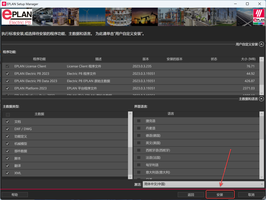Uncheck the 文档 master data type
Viewport: 266px width, 200px height.
click(x=7, y=122)
